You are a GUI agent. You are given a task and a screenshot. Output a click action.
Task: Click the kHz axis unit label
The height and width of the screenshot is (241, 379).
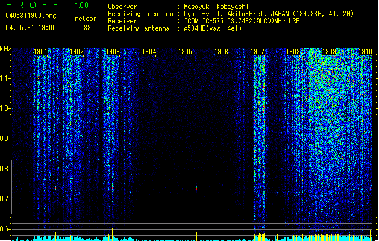[5, 49]
